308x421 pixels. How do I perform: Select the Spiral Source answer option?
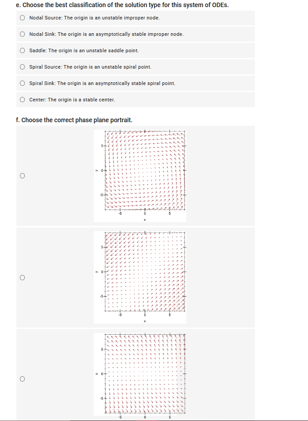22,67
